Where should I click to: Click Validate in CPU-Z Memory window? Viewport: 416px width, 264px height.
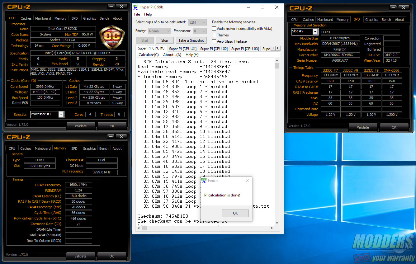pos(80,256)
